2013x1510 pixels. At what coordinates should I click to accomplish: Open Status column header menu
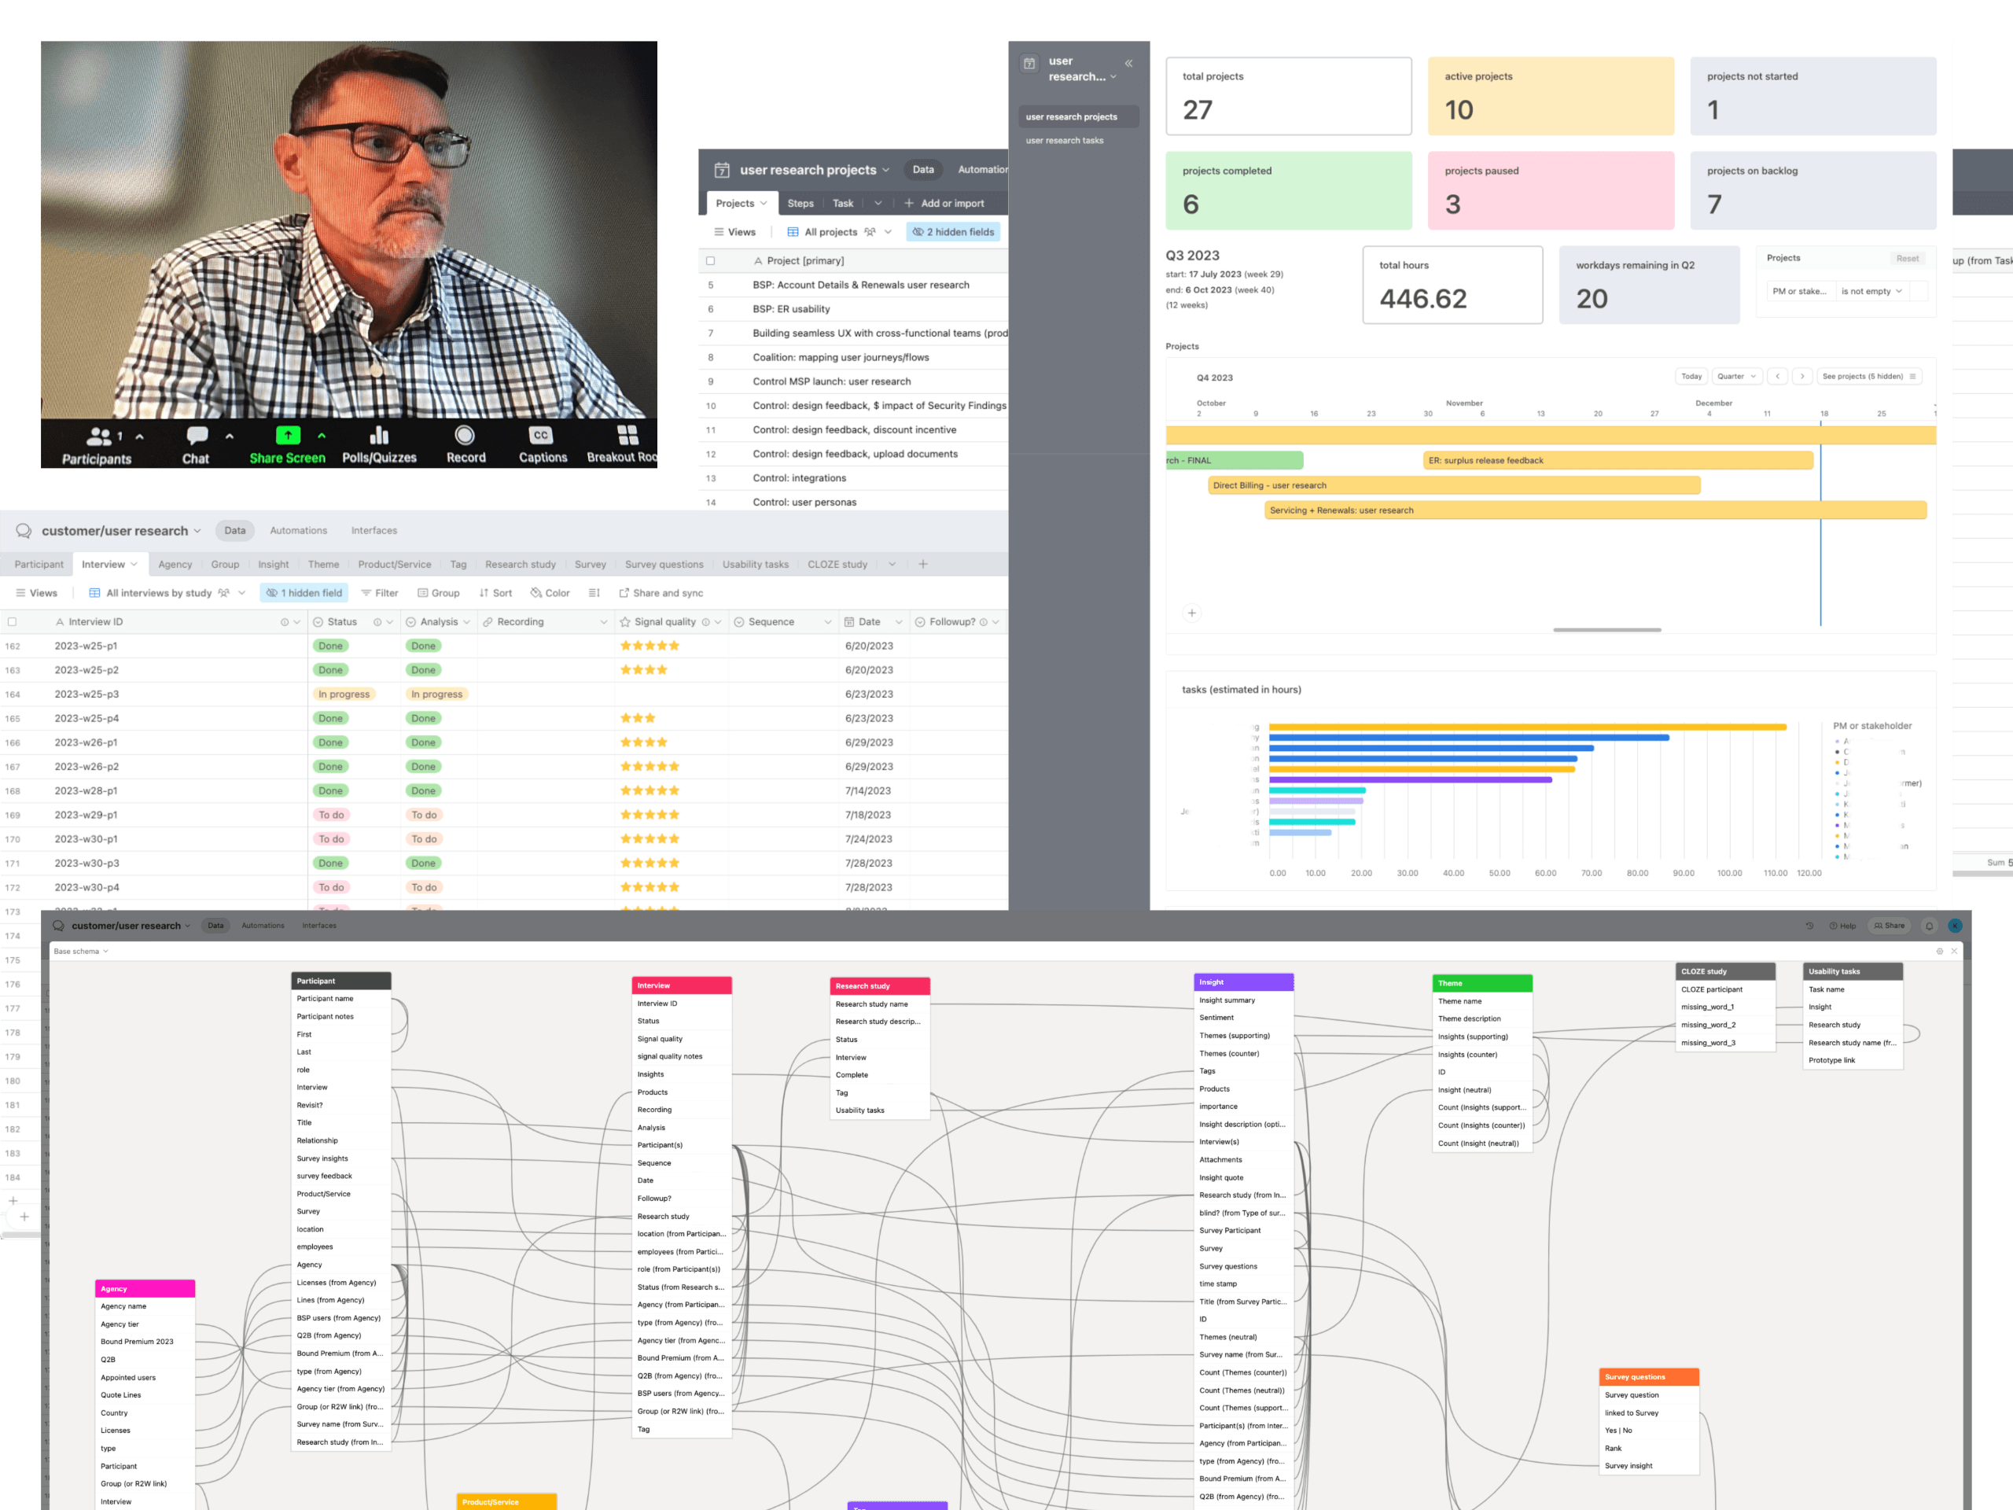[389, 621]
